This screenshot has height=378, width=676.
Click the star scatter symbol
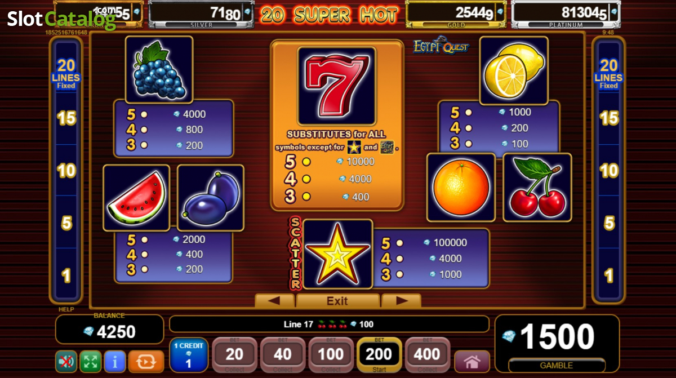[337, 255]
